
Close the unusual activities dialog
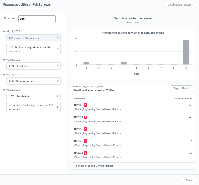[189, 181]
